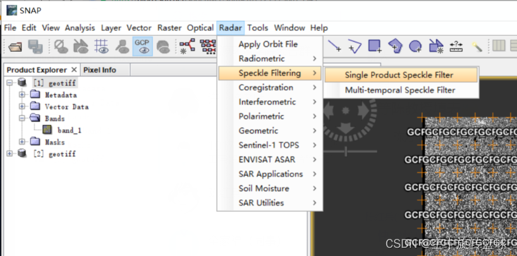This screenshot has height=256, width=517.
Task: Expand the Sentinel-1 TOPS submenu
Action: pyautogui.click(x=270, y=145)
